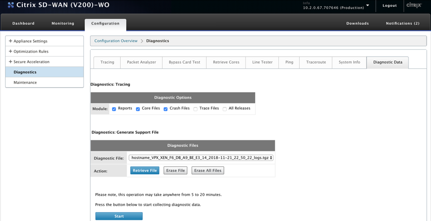Open the Info version dropdown arrow

(x=368, y=5)
